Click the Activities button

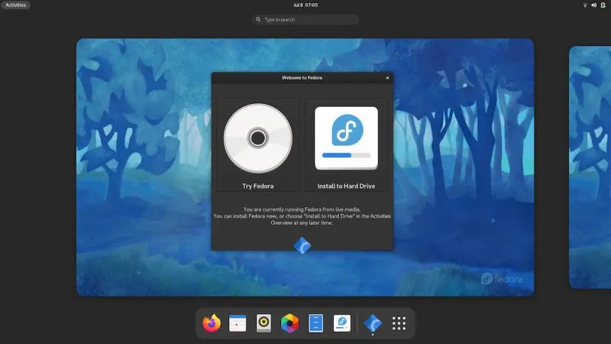(15, 5)
